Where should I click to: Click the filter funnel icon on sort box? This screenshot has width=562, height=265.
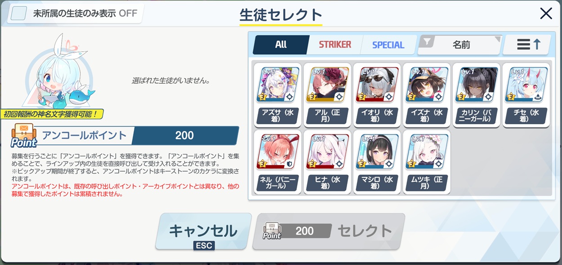[427, 42]
